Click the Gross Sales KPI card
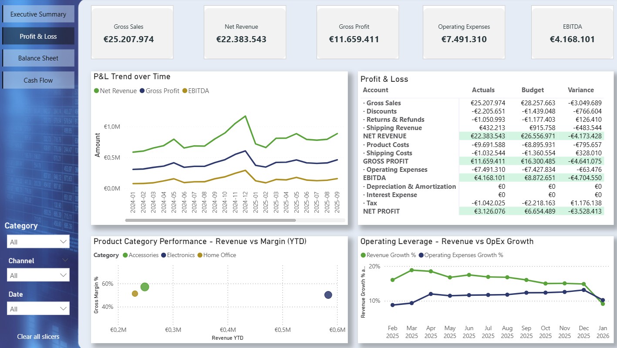Viewport: 617px width, 348px height. [132, 32]
